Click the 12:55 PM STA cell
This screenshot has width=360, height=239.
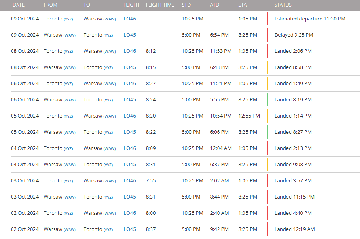click(249, 116)
